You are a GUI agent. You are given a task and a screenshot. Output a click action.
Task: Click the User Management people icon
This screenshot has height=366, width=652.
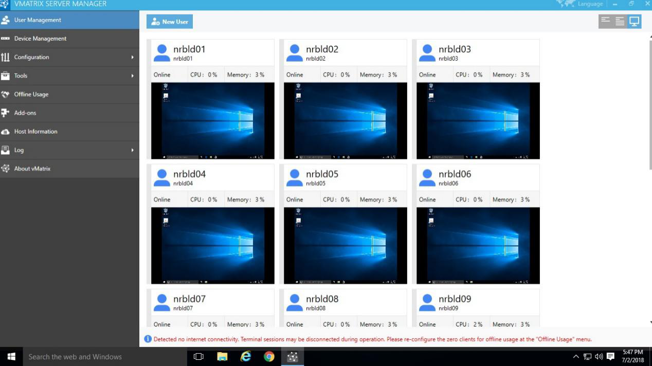pos(5,20)
